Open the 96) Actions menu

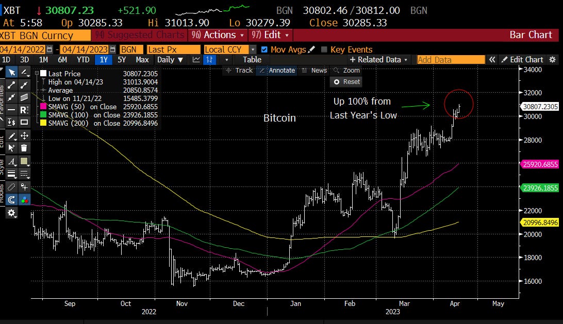pyautogui.click(x=218, y=35)
